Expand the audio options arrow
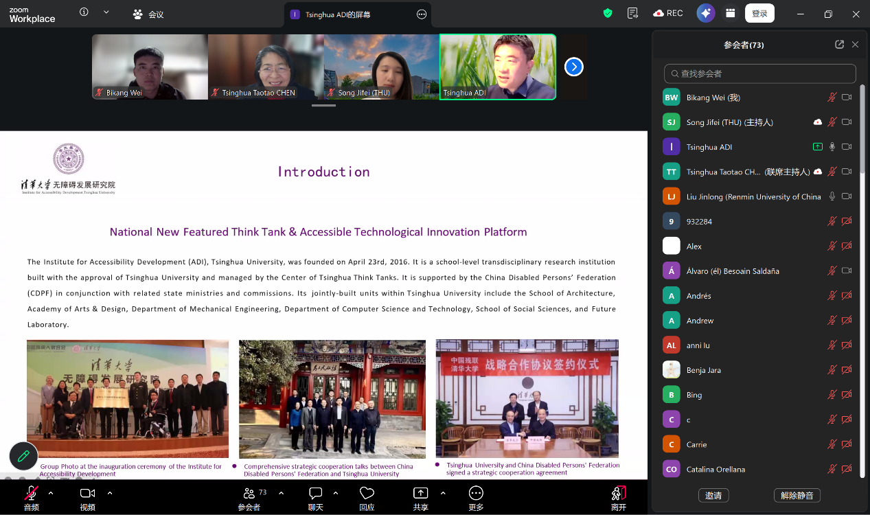870x515 pixels. tap(50, 493)
